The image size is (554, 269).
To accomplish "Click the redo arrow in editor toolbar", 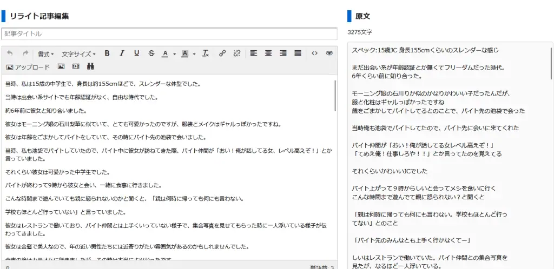I will tap(25, 53).
